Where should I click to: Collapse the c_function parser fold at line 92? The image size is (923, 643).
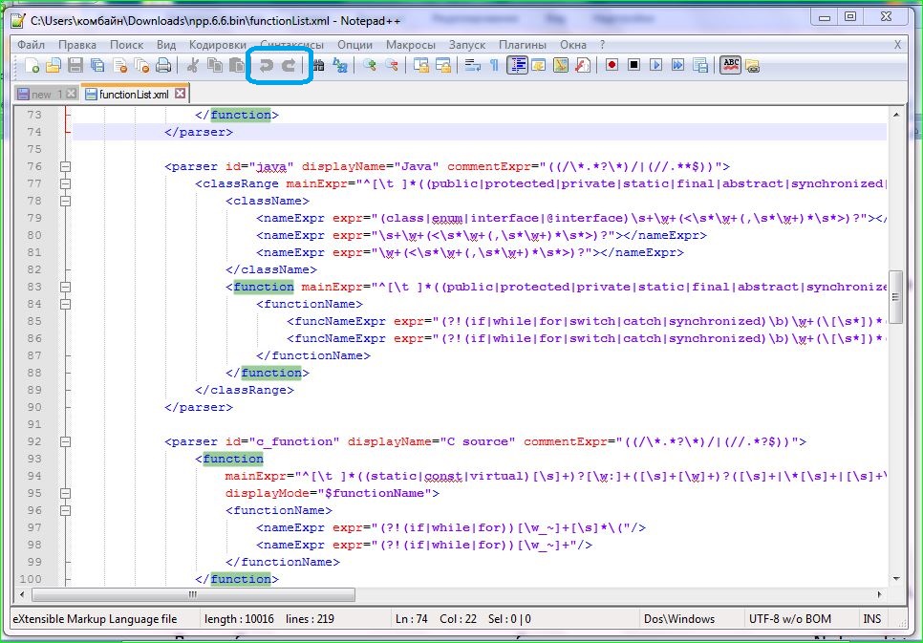click(x=65, y=441)
